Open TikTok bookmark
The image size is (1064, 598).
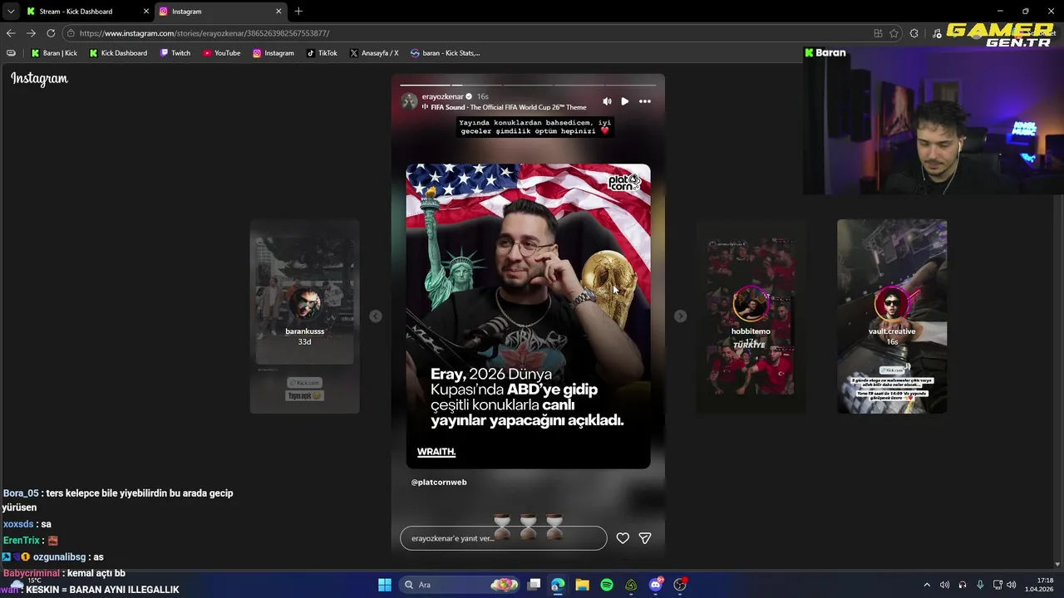(x=322, y=53)
